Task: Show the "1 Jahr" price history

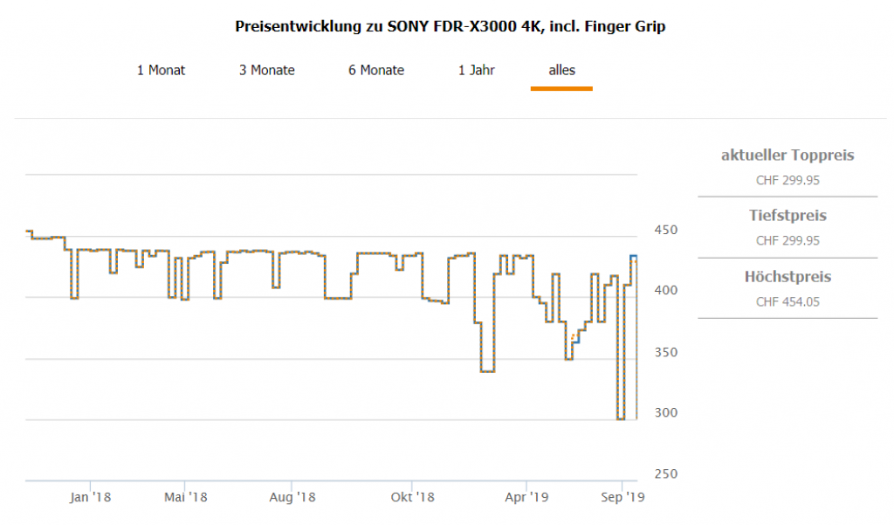Action: (x=477, y=70)
